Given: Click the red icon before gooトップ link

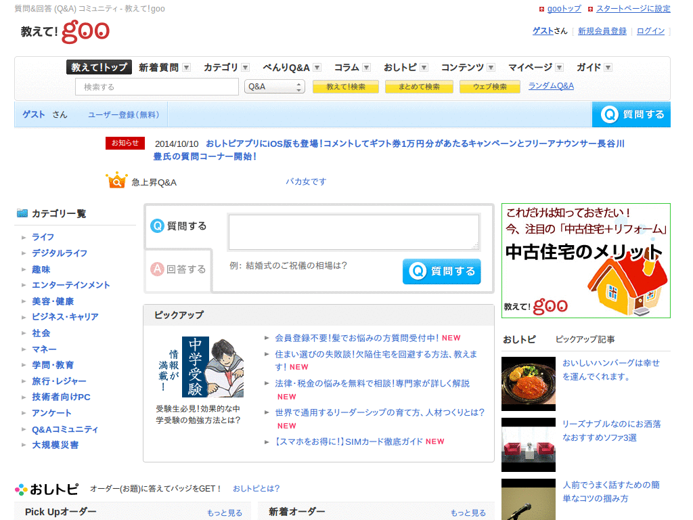Looking at the screenshot, I should 542,9.
